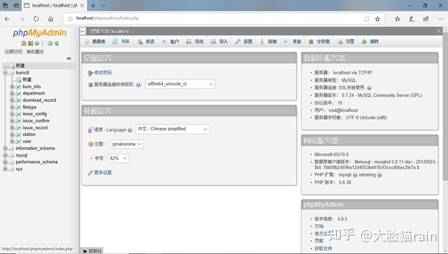448x254 pixels.
Task: Expand the download_record table node
Action: pos(12,100)
